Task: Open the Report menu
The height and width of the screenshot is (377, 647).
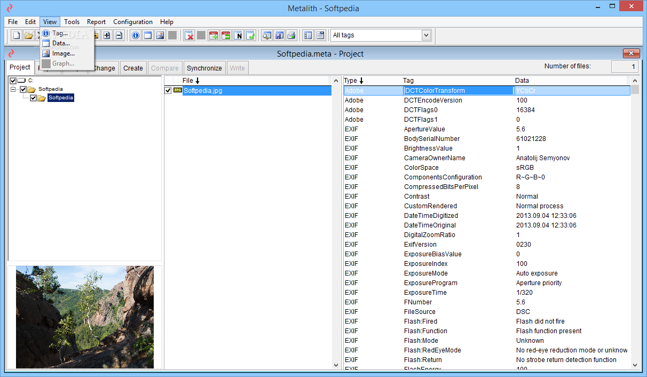Action: click(97, 22)
